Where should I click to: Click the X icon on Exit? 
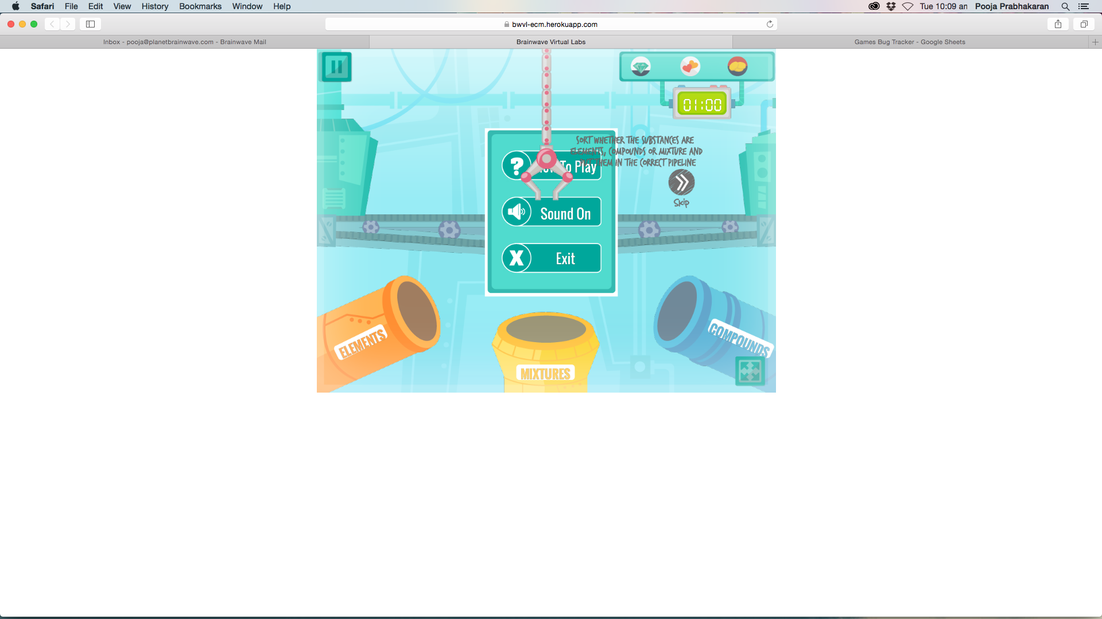pyautogui.click(x=517, y=258)
